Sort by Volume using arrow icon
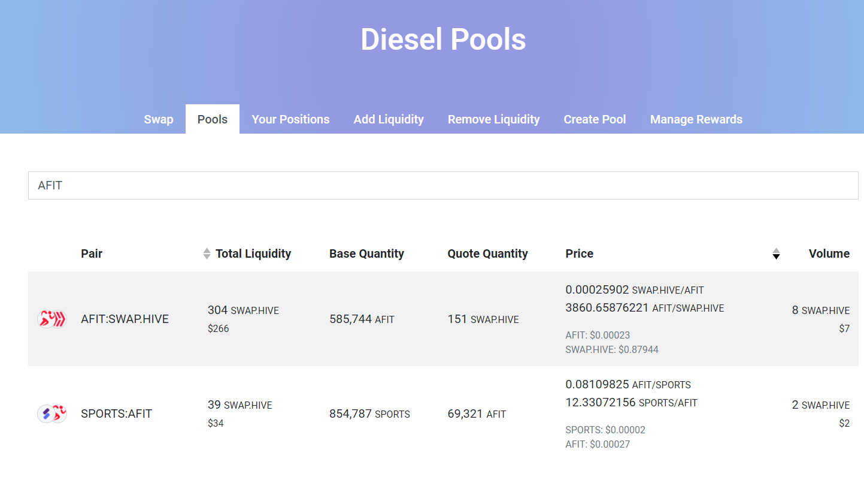The width and height of the screenshot is (864, 492). coord(776,253)
